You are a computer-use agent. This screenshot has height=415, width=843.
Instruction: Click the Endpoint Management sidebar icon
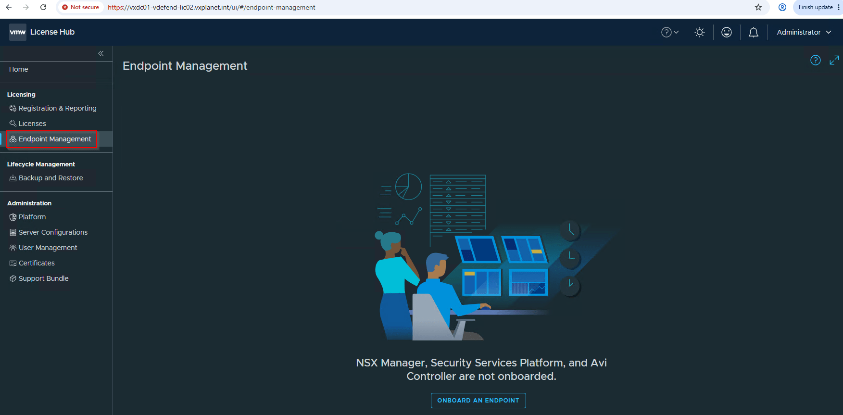click(13, 139)
